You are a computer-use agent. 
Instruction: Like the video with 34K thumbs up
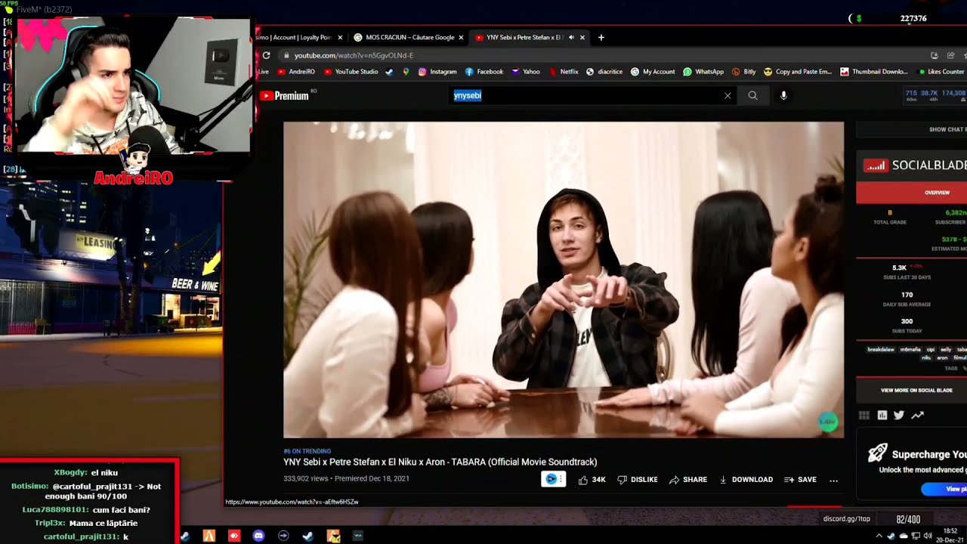tap(592, 480)
